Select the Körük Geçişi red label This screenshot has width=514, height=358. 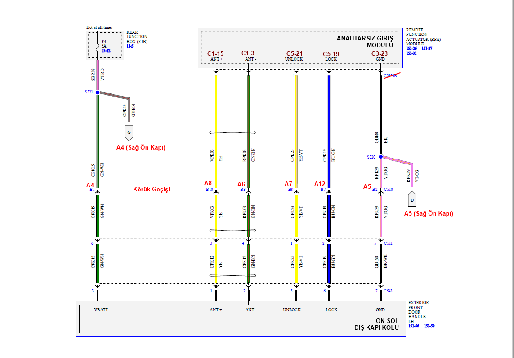pos(152,190)
